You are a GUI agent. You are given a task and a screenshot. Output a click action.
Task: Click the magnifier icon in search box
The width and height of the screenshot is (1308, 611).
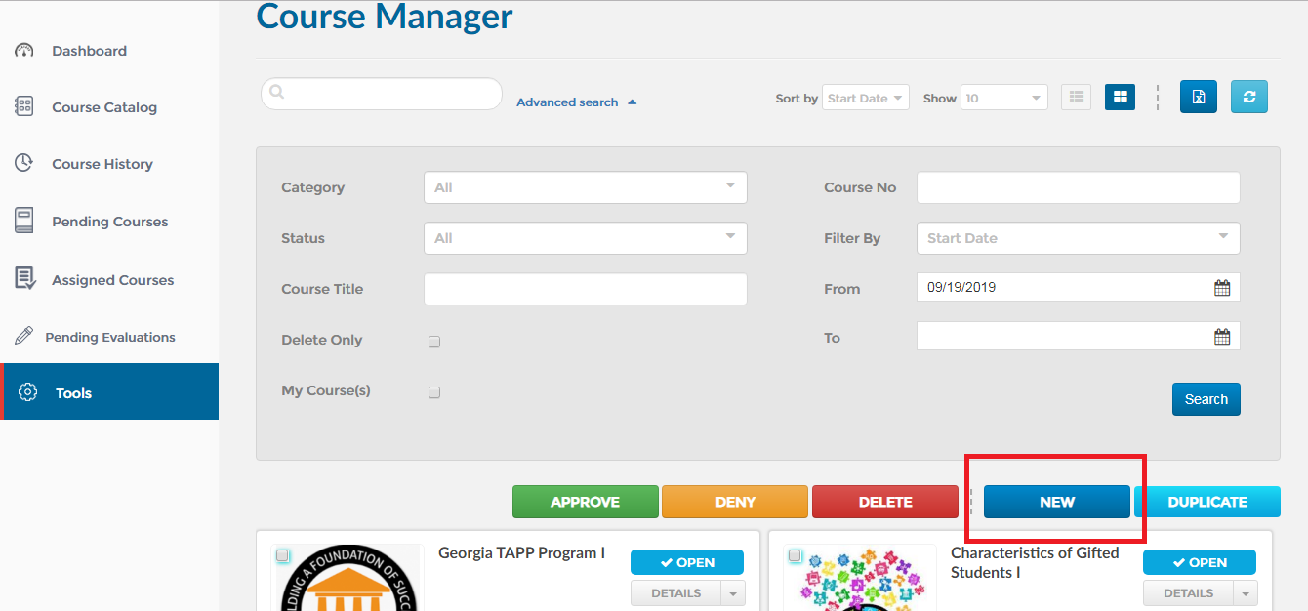click(277, 92)
